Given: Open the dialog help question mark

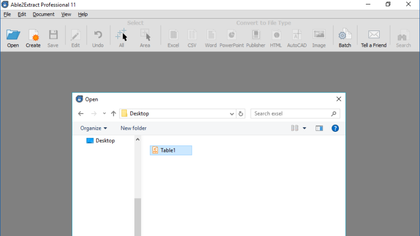Looking at the screenshot, I should coord(335,128).
